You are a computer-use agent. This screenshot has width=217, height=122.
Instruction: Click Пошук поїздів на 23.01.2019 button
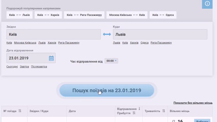pos(107,90)
